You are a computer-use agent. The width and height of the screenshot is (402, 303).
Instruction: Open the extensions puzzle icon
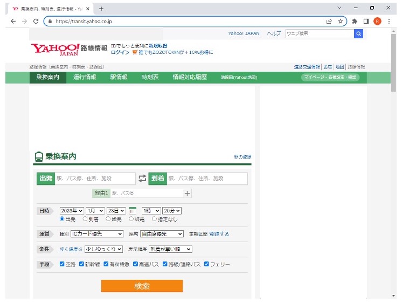pyautogui.click(x=355, y=21)
